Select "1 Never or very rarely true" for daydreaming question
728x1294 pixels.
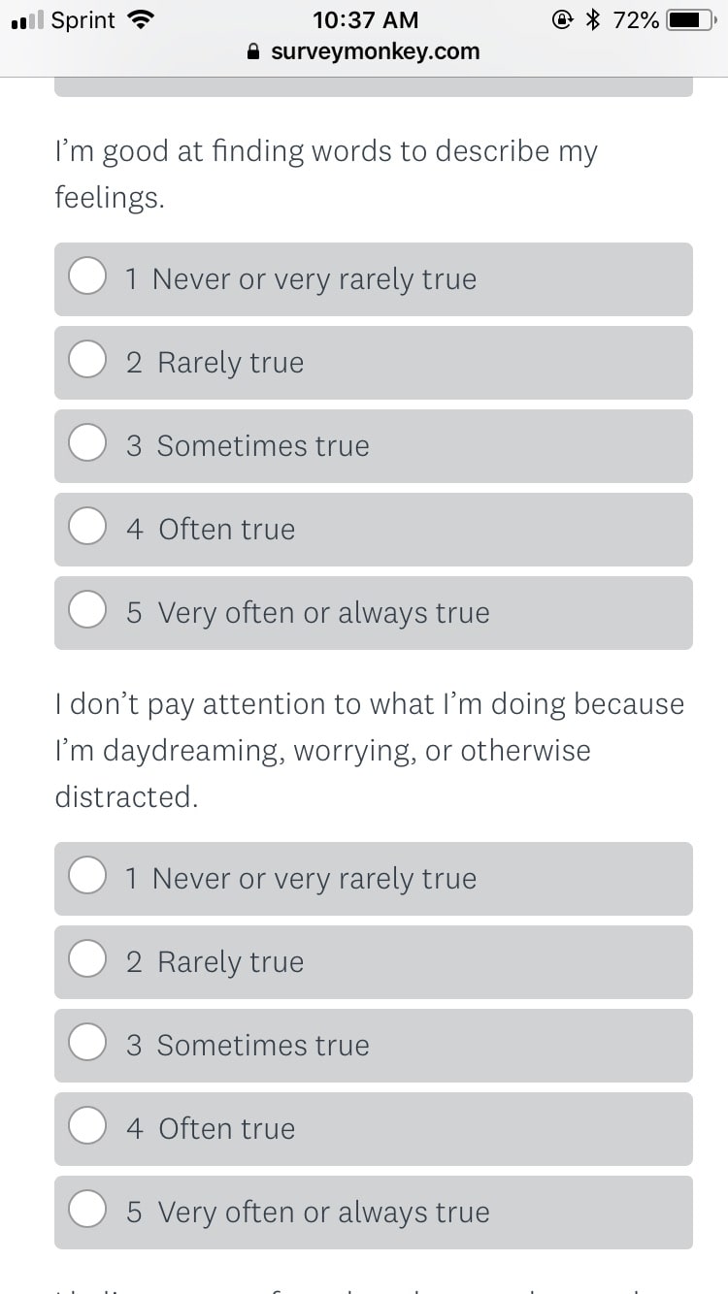pyautogui.click(x=87, y=879)
